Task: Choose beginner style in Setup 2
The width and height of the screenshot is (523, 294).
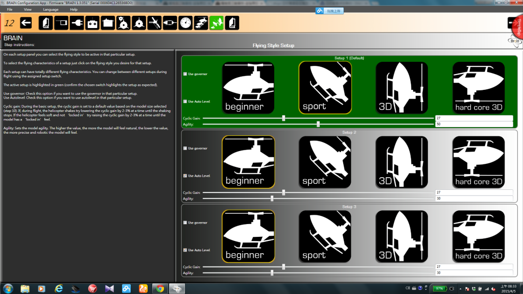Action: click(248, 162)
